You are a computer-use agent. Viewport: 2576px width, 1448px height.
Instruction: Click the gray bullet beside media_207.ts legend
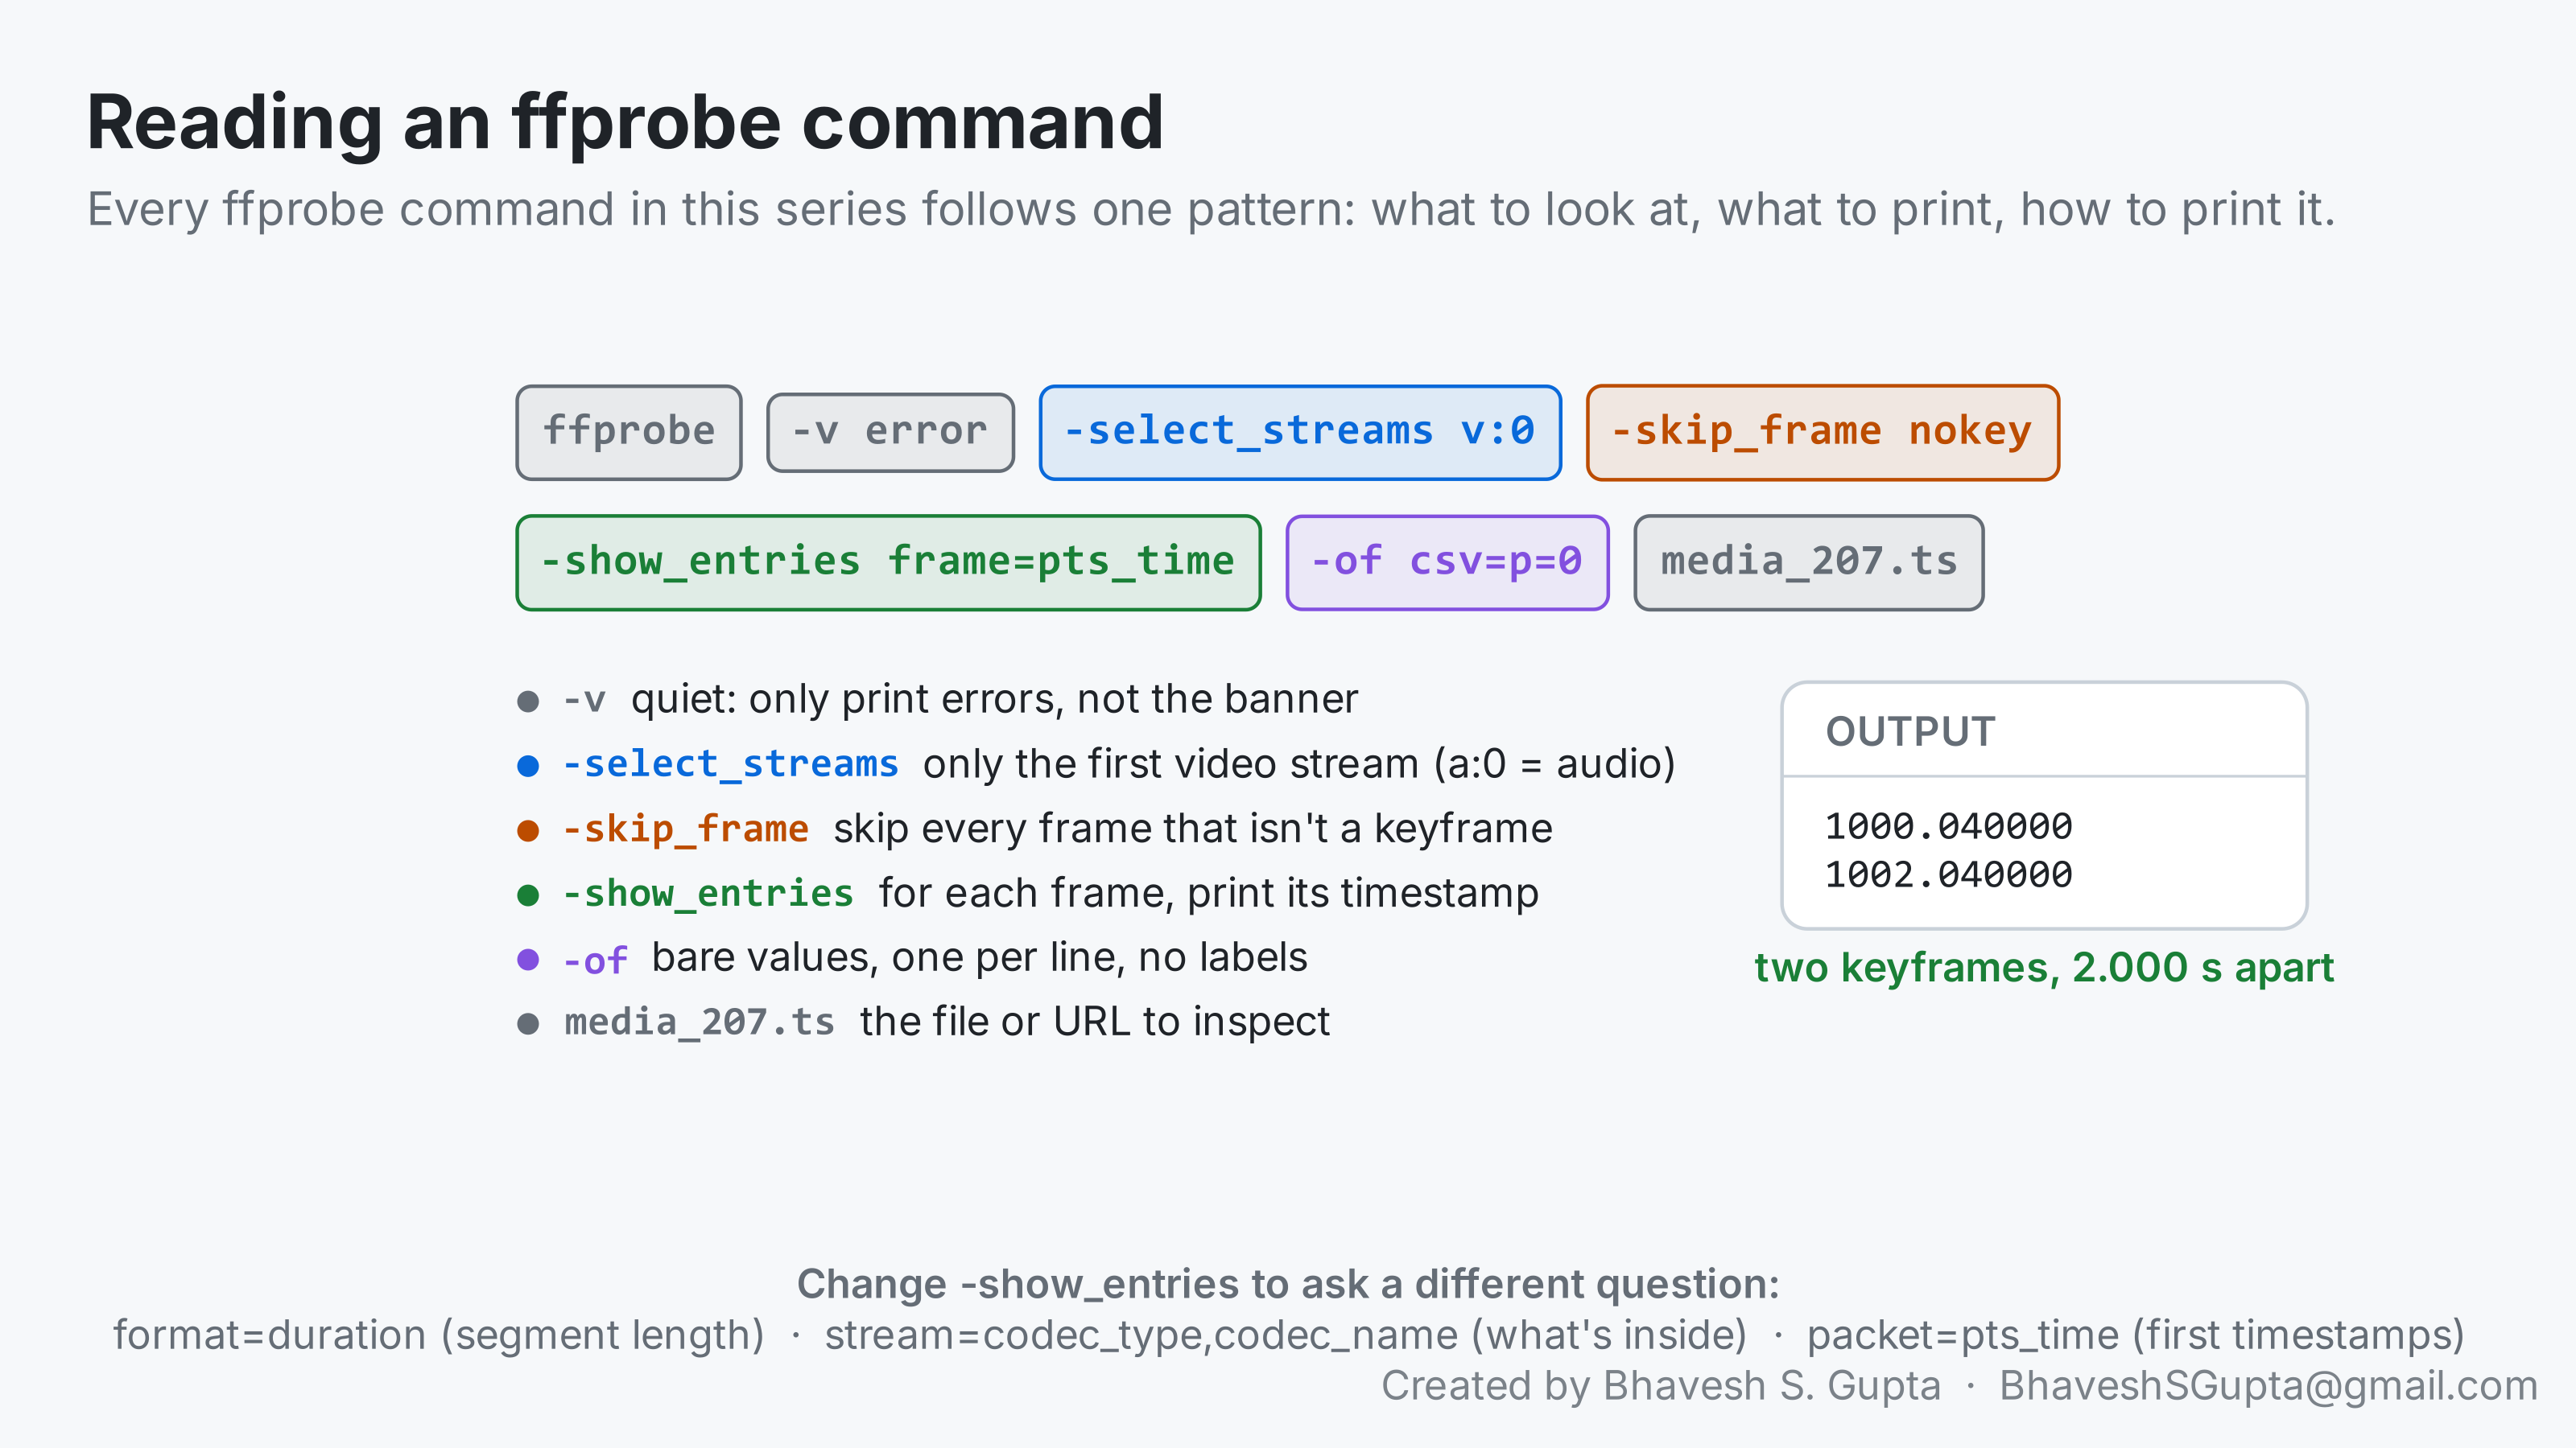(528, 1024)
